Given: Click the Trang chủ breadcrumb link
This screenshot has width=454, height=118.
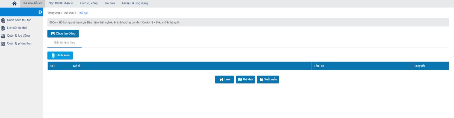Looking at the screenshot, I should [x=53, y=13].
